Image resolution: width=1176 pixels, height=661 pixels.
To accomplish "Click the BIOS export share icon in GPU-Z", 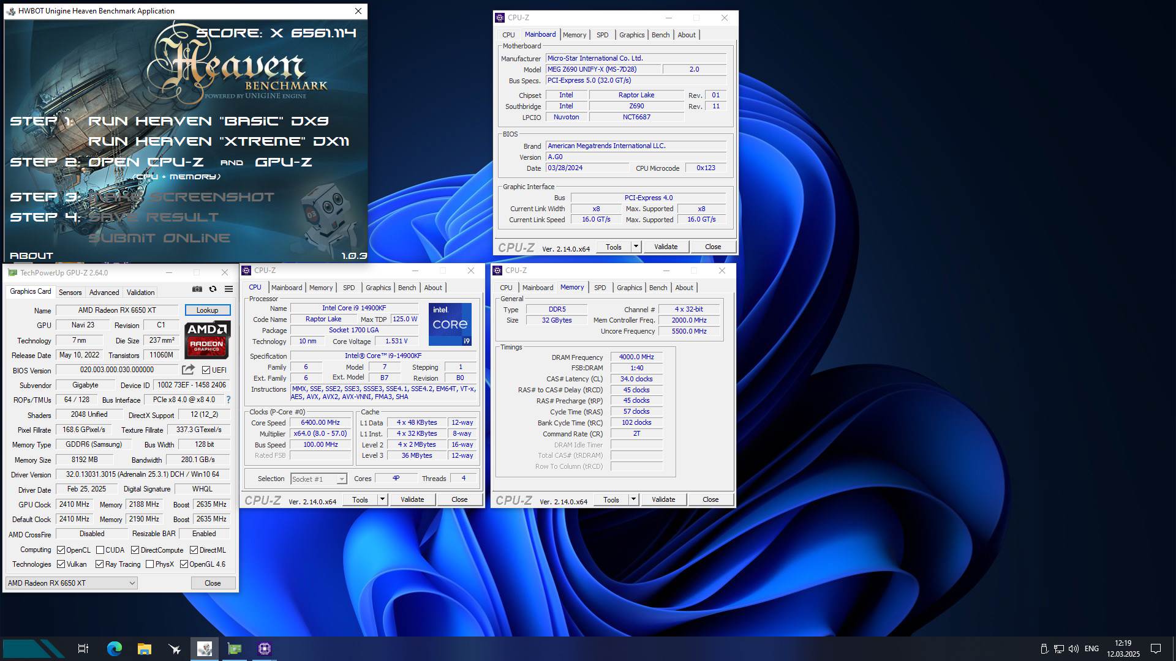I will pyautogui.click(x=188, y=370).
